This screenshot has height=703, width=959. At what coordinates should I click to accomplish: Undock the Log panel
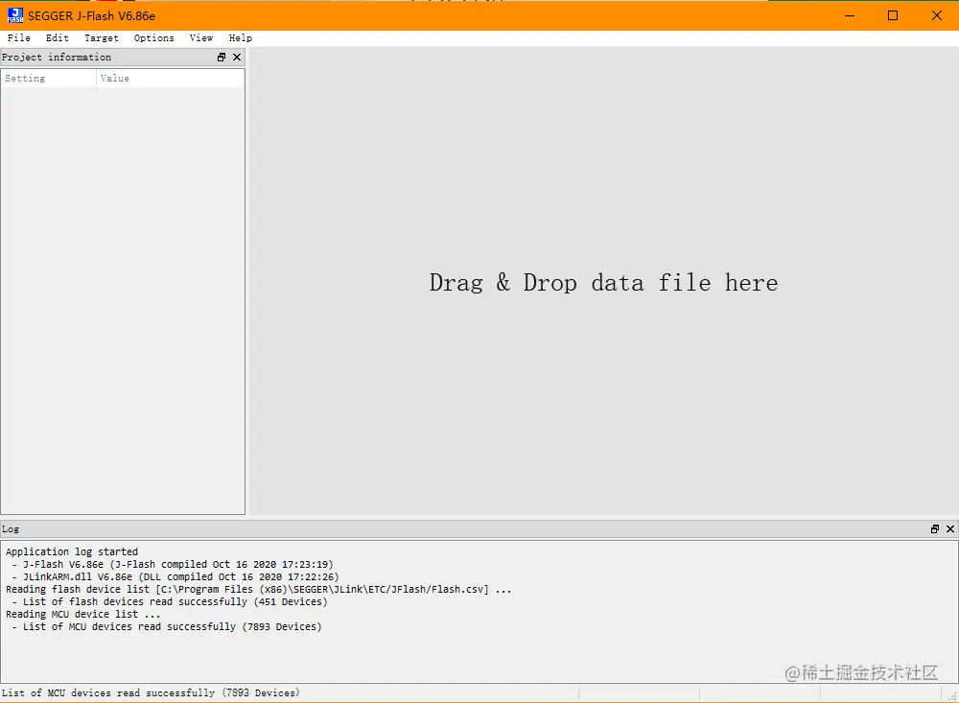coord(934,529)
